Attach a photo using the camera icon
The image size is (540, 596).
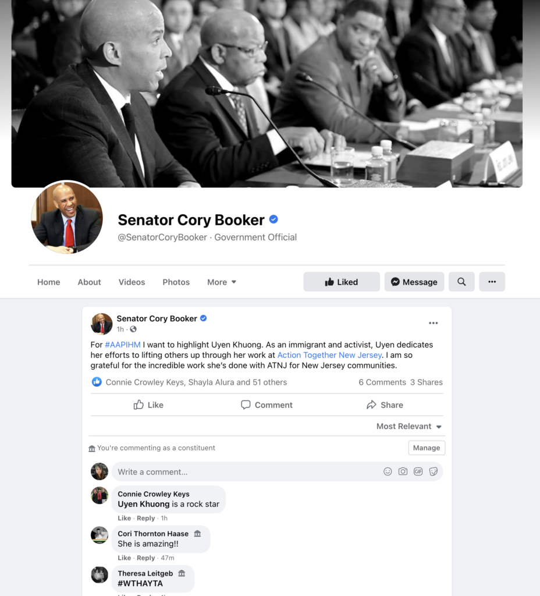coord(403,471)
